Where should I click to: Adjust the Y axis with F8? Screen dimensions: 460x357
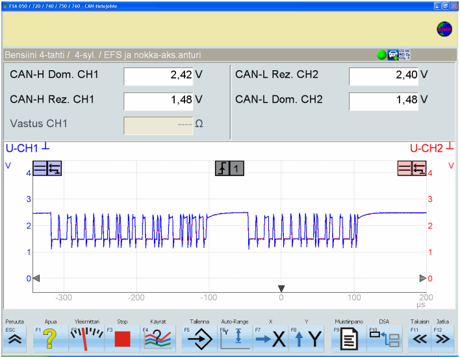[306, 339]
